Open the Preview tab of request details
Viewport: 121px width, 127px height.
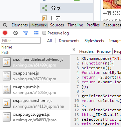[104, 51]
